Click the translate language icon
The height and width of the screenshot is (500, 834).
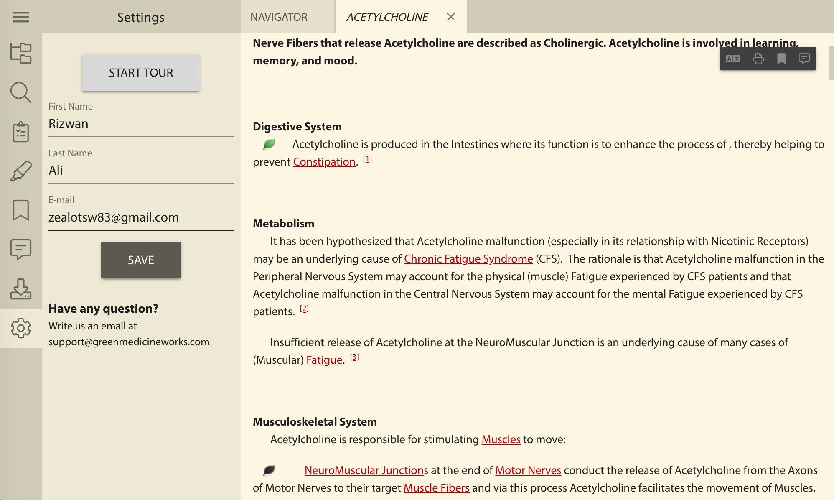733,59
